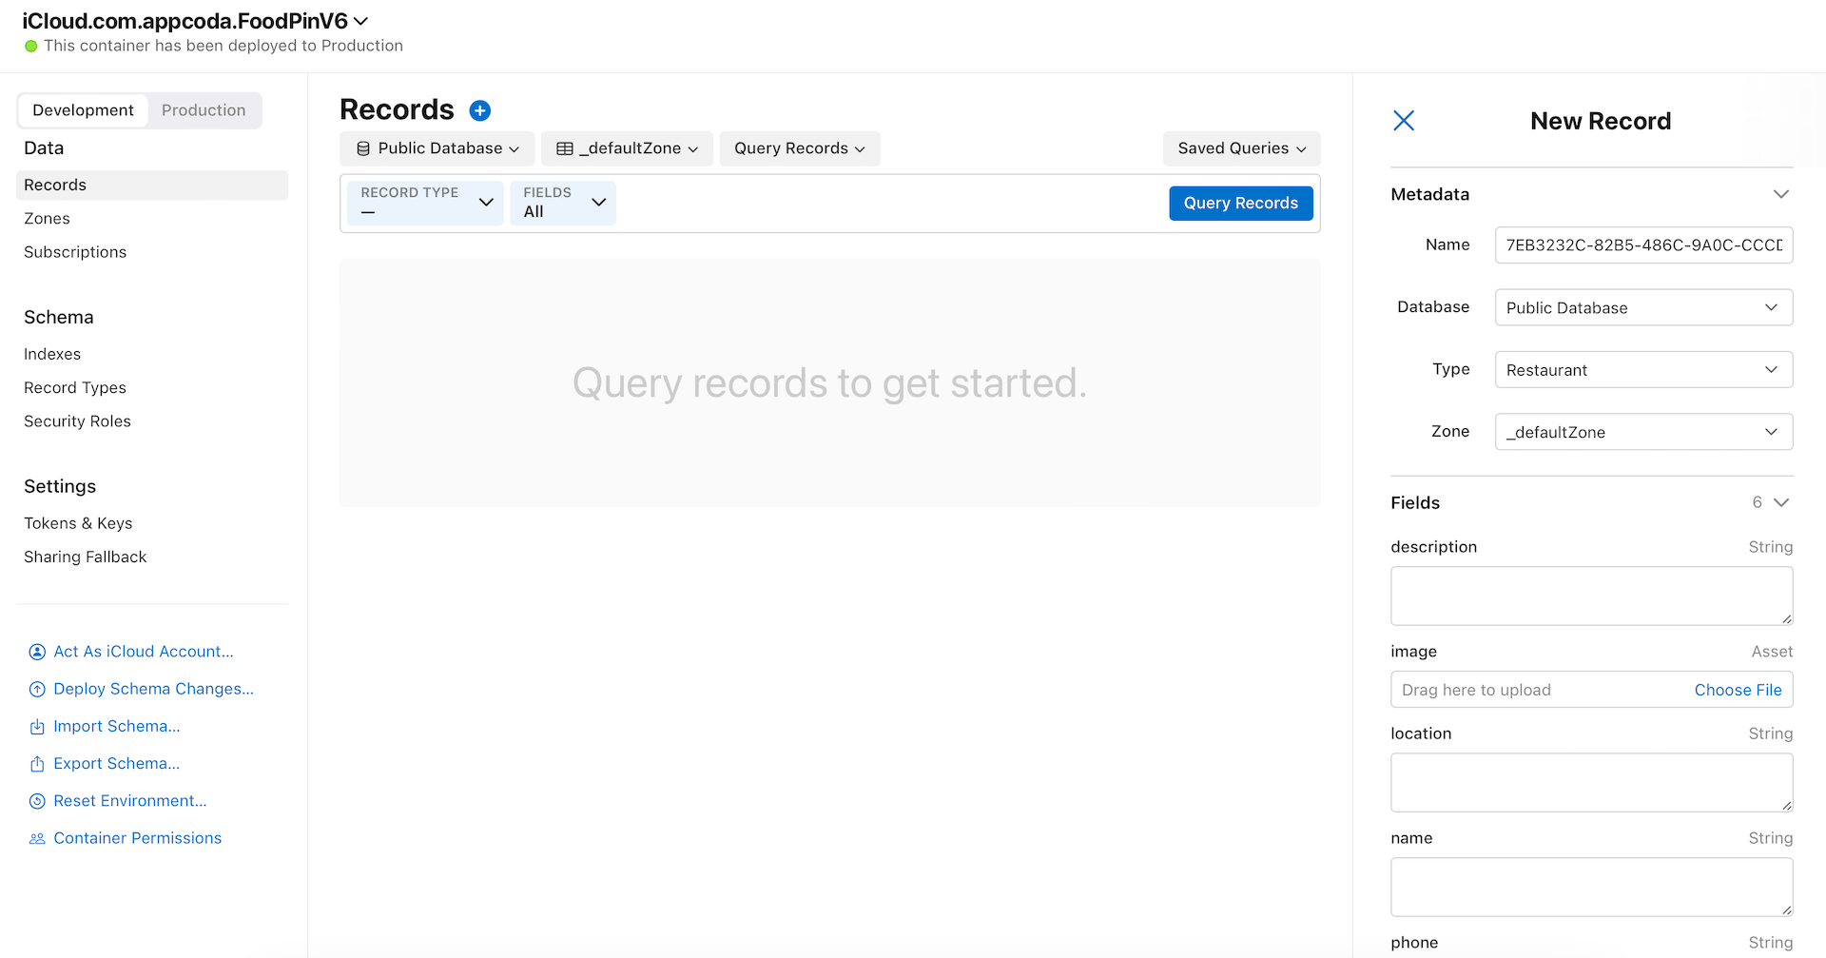1826x958 pixels.
Task: Select the Act As iCloud Account icon
Action: [x=37, y=652]
